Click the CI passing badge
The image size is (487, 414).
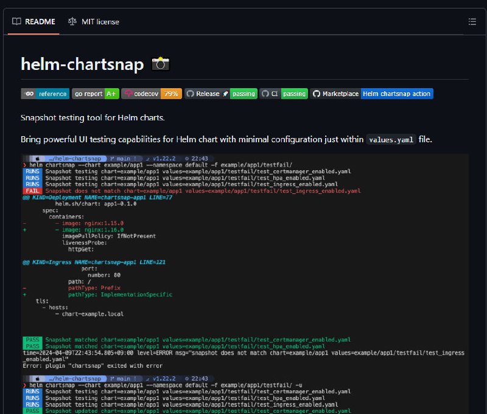[284, 94]
